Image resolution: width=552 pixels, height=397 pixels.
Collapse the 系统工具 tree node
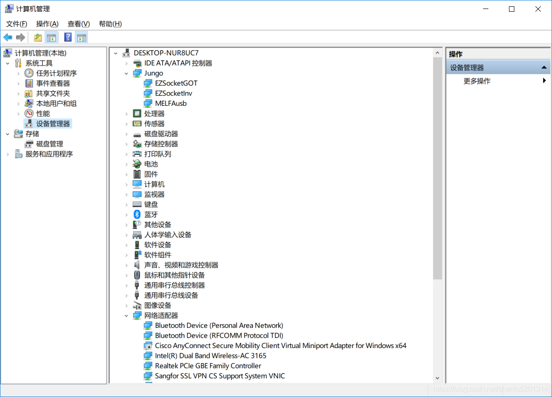coord(8,63)
